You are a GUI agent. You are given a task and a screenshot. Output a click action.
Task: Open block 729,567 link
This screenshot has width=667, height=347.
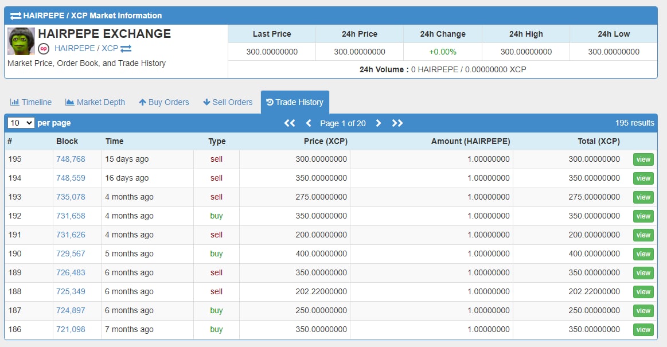71,254
